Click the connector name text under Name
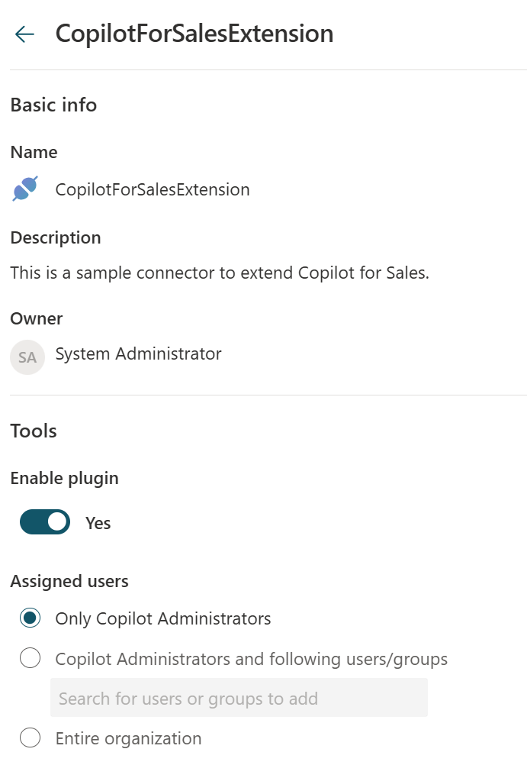 153,189
